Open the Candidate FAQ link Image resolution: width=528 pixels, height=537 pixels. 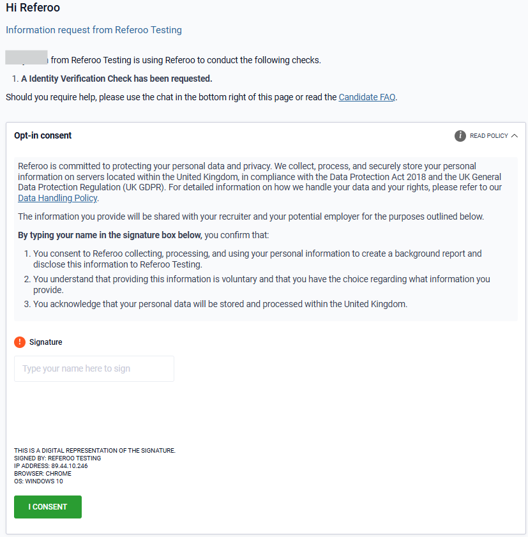pos(366,97)
